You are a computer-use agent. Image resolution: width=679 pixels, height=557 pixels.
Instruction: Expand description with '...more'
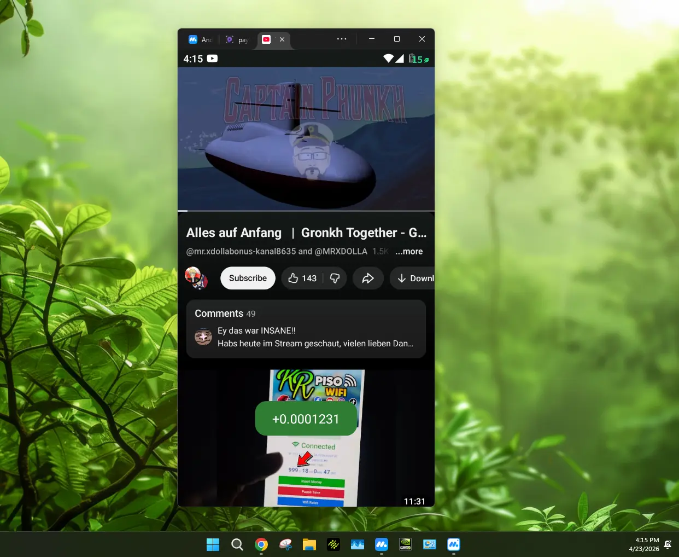pos(409,251)
